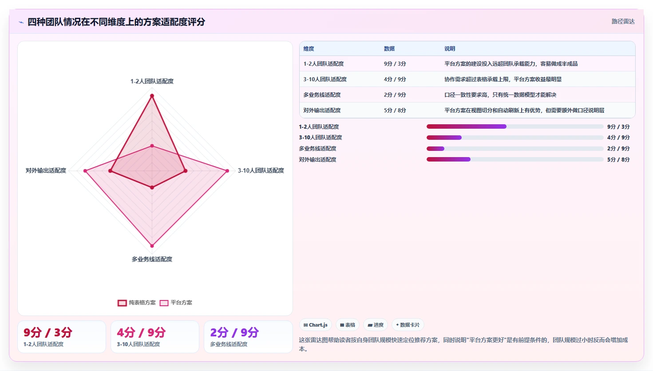This screenshot has width=653, height=371.
Task: Click the footer paragraph 这张雷达图帮助读者
Action: [463, 344]
